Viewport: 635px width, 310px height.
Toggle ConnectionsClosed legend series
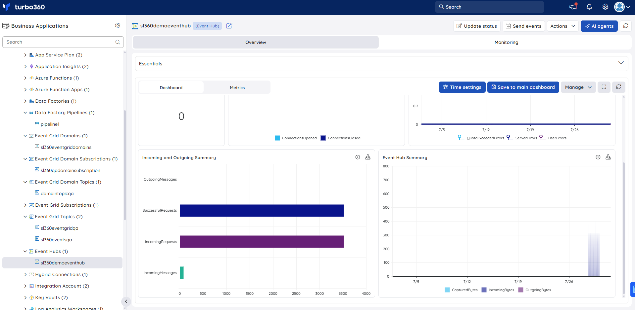(x=340, y=138)
